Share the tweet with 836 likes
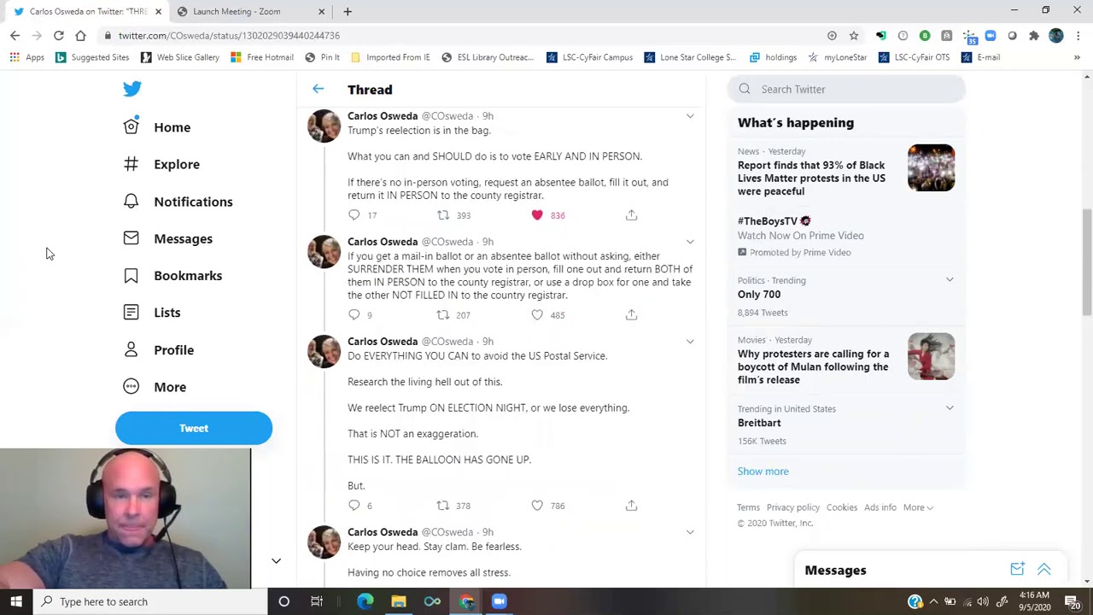This screenshot has width=1093, height=615. [x=631, y=215]
